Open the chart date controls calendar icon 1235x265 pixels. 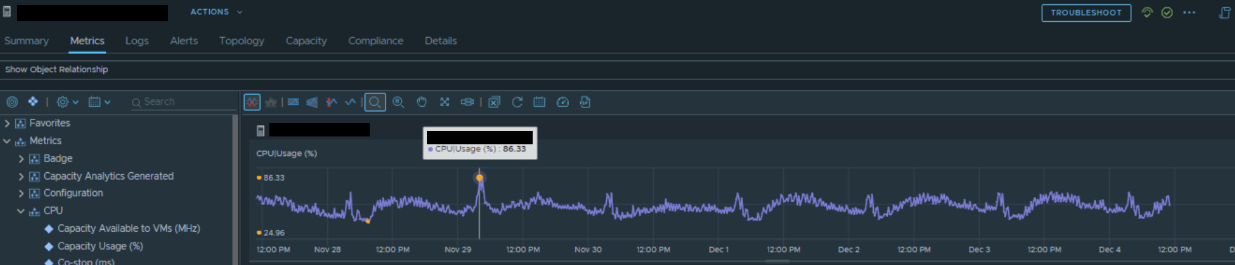tap(539, 102)
